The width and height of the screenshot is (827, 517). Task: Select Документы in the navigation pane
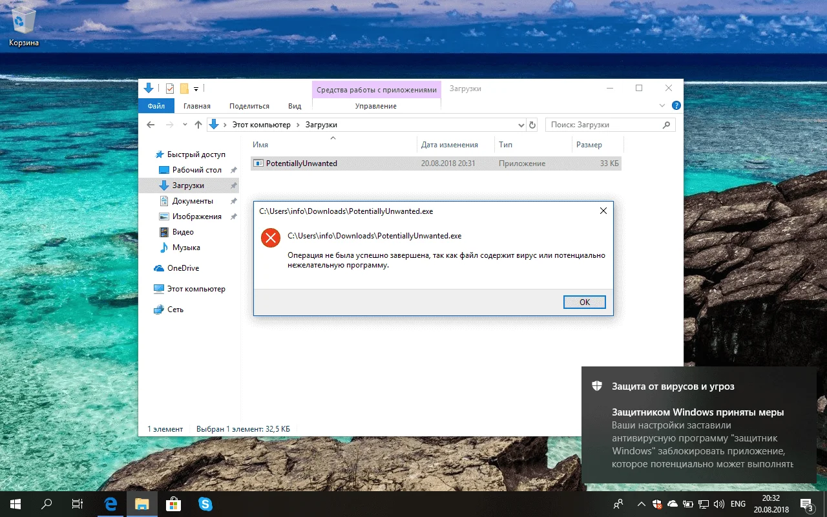pos(192,201)
